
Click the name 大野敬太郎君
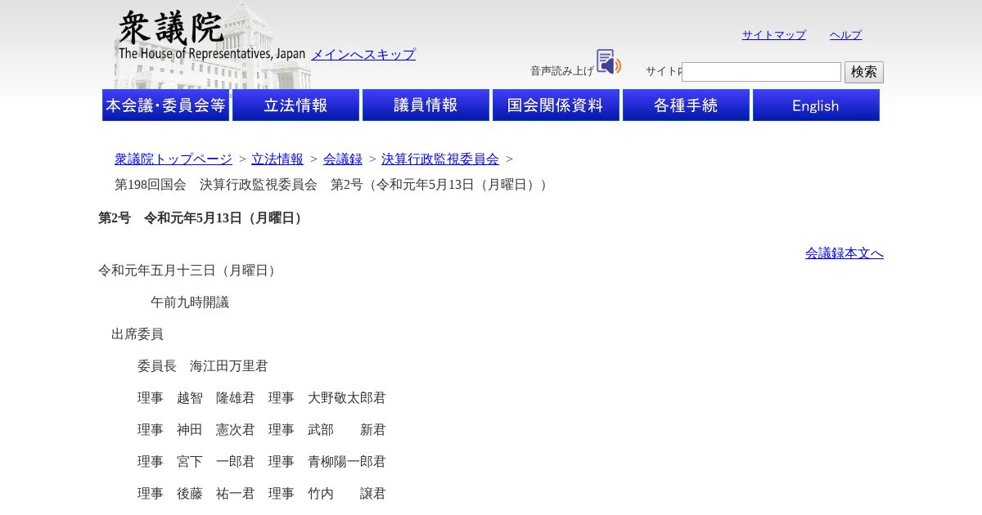347,397
